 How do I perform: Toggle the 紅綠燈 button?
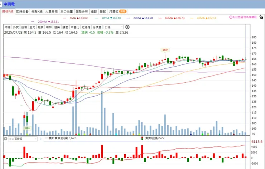tap(86, 27)
